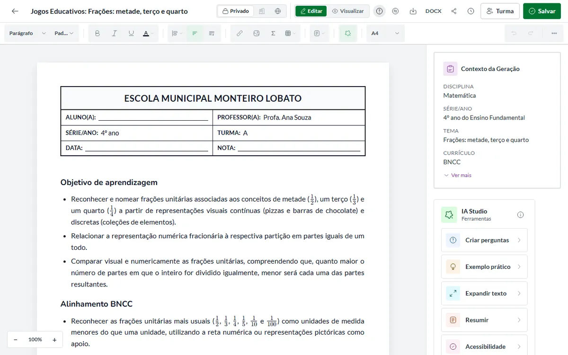Open version history clock icon
The image size is (568, 355).
coord(470,11)
